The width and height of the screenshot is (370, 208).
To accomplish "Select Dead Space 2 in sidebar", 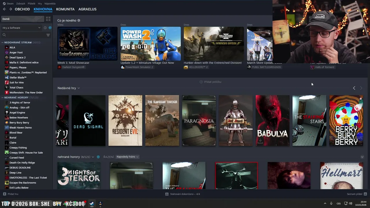I will tap(17, 57).
